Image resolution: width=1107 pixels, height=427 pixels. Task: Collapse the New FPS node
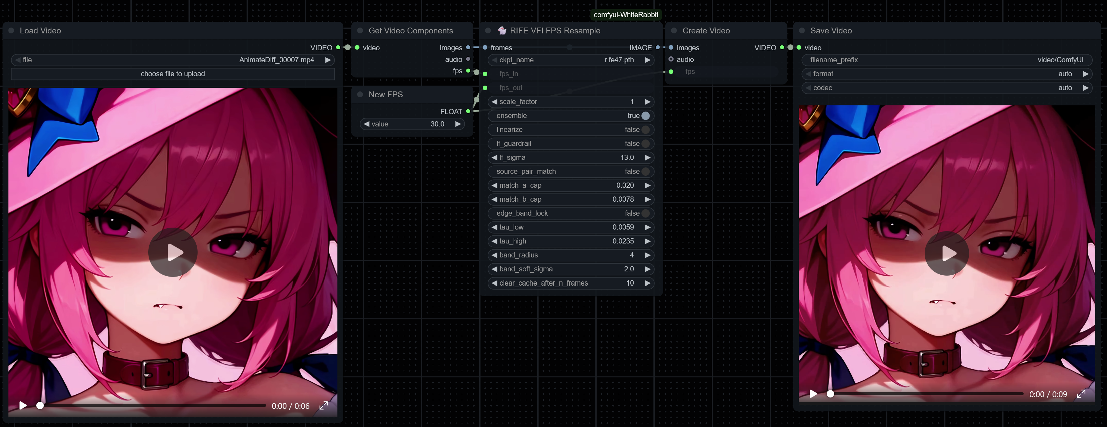click(x=360, y=94)
